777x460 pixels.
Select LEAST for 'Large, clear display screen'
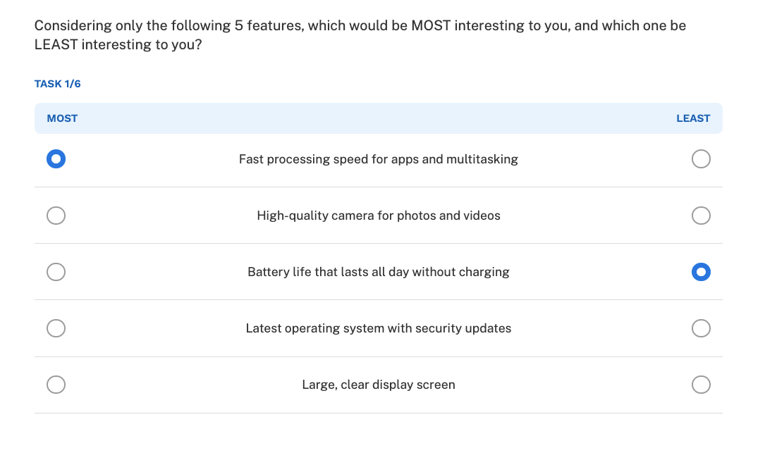click(x=701, y=385)
